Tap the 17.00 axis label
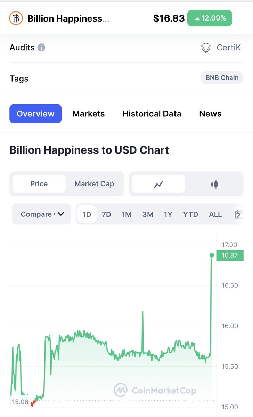The width and height of the screenshot is (253, 417). pyautogui.click(x=229, y=245)
